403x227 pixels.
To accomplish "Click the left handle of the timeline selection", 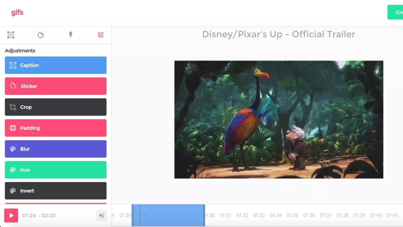I will [x=133, y=215].
